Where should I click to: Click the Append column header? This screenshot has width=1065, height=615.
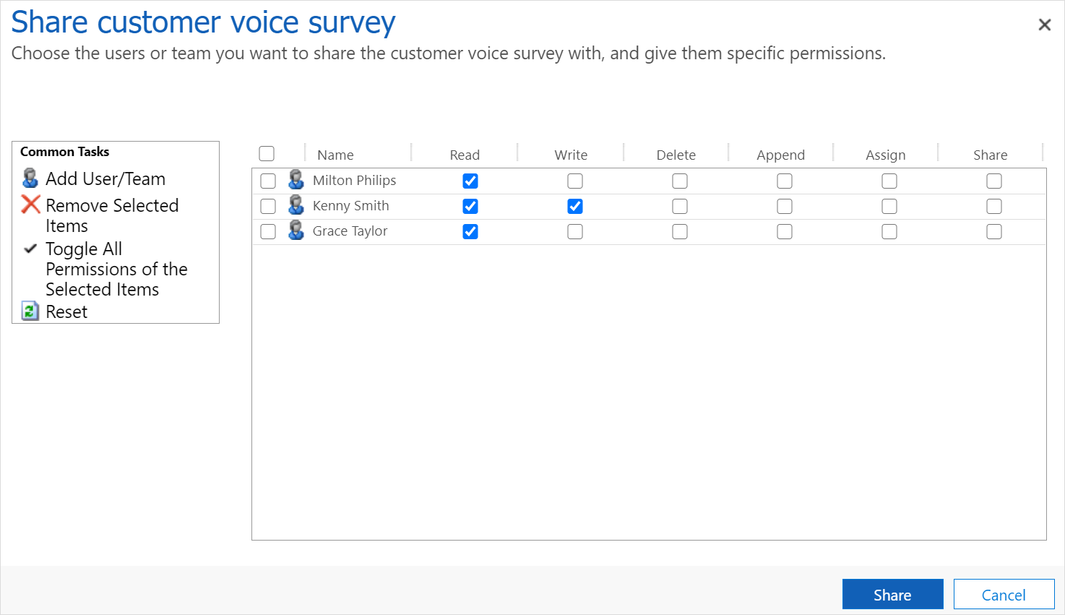pyautogui.click(x=780, y=155)
